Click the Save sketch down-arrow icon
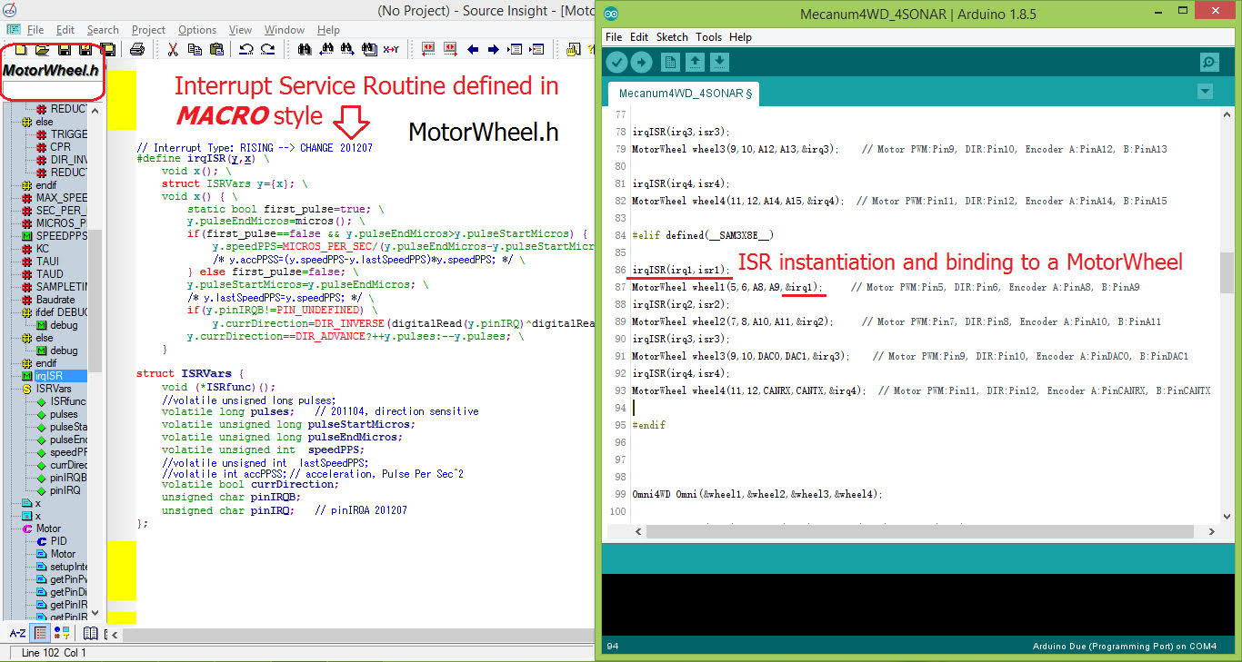The image size is (1242, 662). coord(719,62)
